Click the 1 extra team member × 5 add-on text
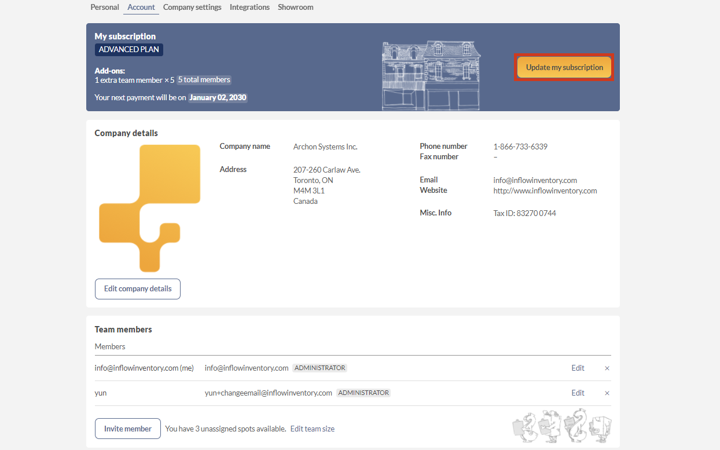720x450 pixels. [134, 80]
